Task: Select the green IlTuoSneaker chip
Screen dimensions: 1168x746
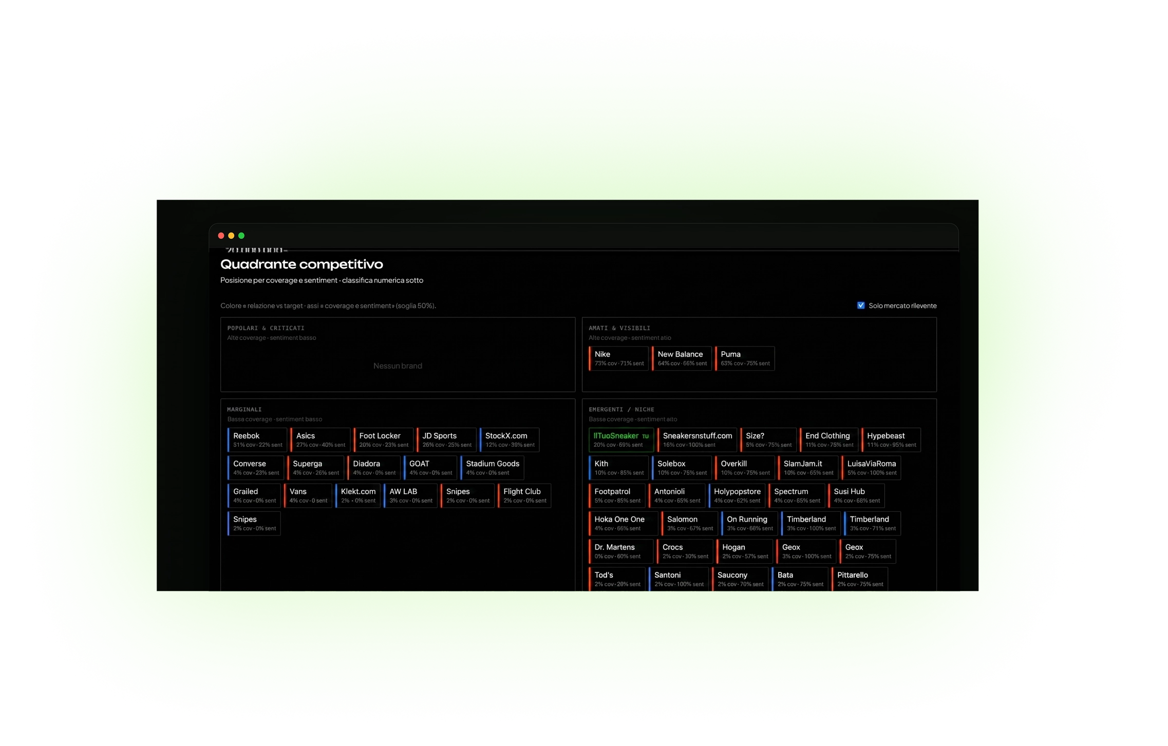Action: 621,440
